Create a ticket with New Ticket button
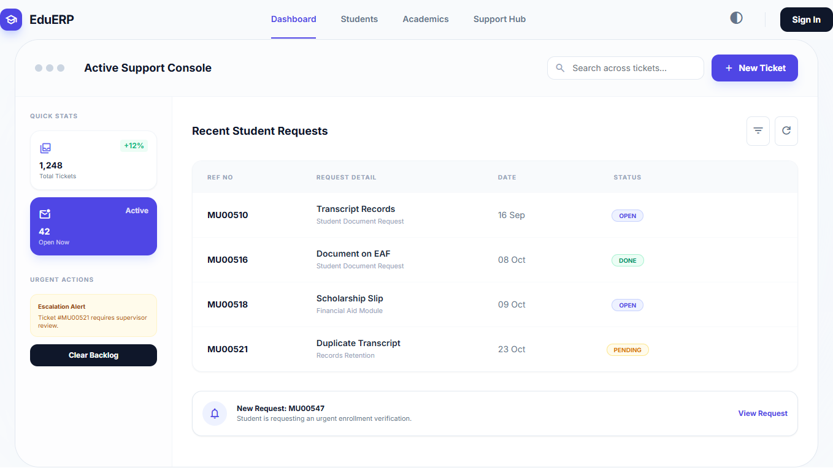The image size is (833, 468). [754, 68]
